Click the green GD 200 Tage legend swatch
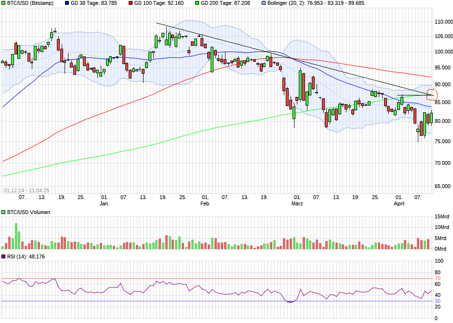453x323 pixels. tap(197, 3)
